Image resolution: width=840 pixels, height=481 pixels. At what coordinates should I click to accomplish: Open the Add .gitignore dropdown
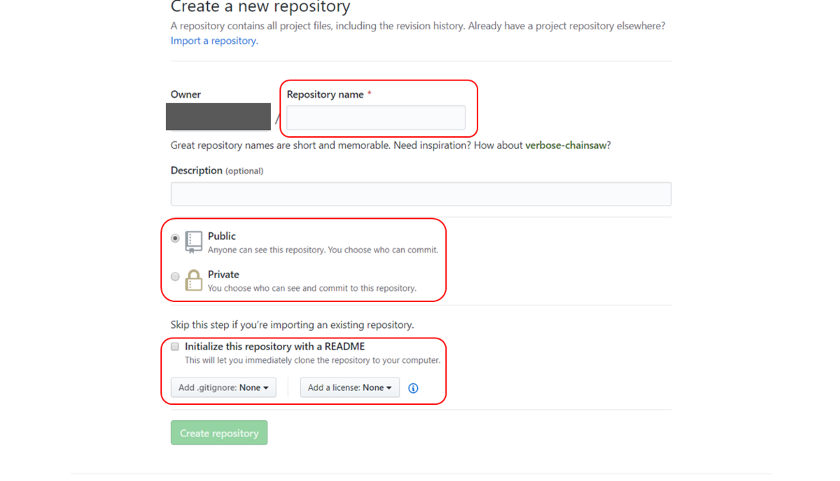click(x=223, y=387)
